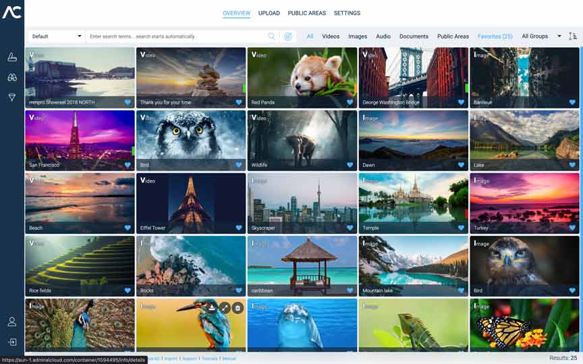Unfavorite Red Panda using its heart
Screen dimensions: 583x364
350,102
